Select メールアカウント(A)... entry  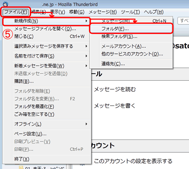tap(123, 46)
